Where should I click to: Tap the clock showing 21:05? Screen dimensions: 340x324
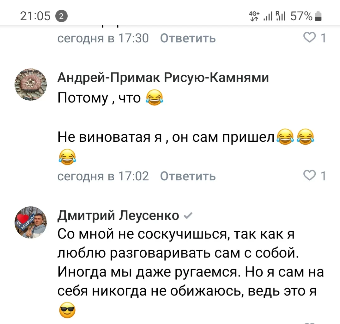(x=35, y=15)
